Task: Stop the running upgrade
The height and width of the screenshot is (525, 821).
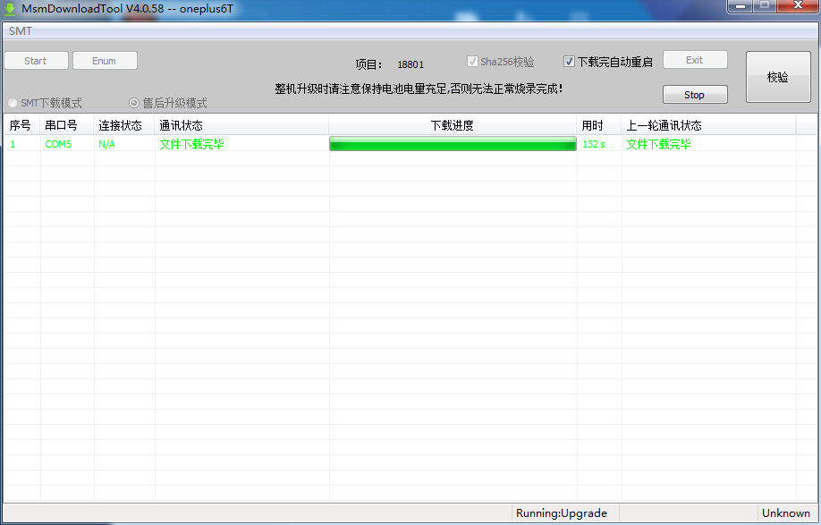Action: tap(695, 95)
